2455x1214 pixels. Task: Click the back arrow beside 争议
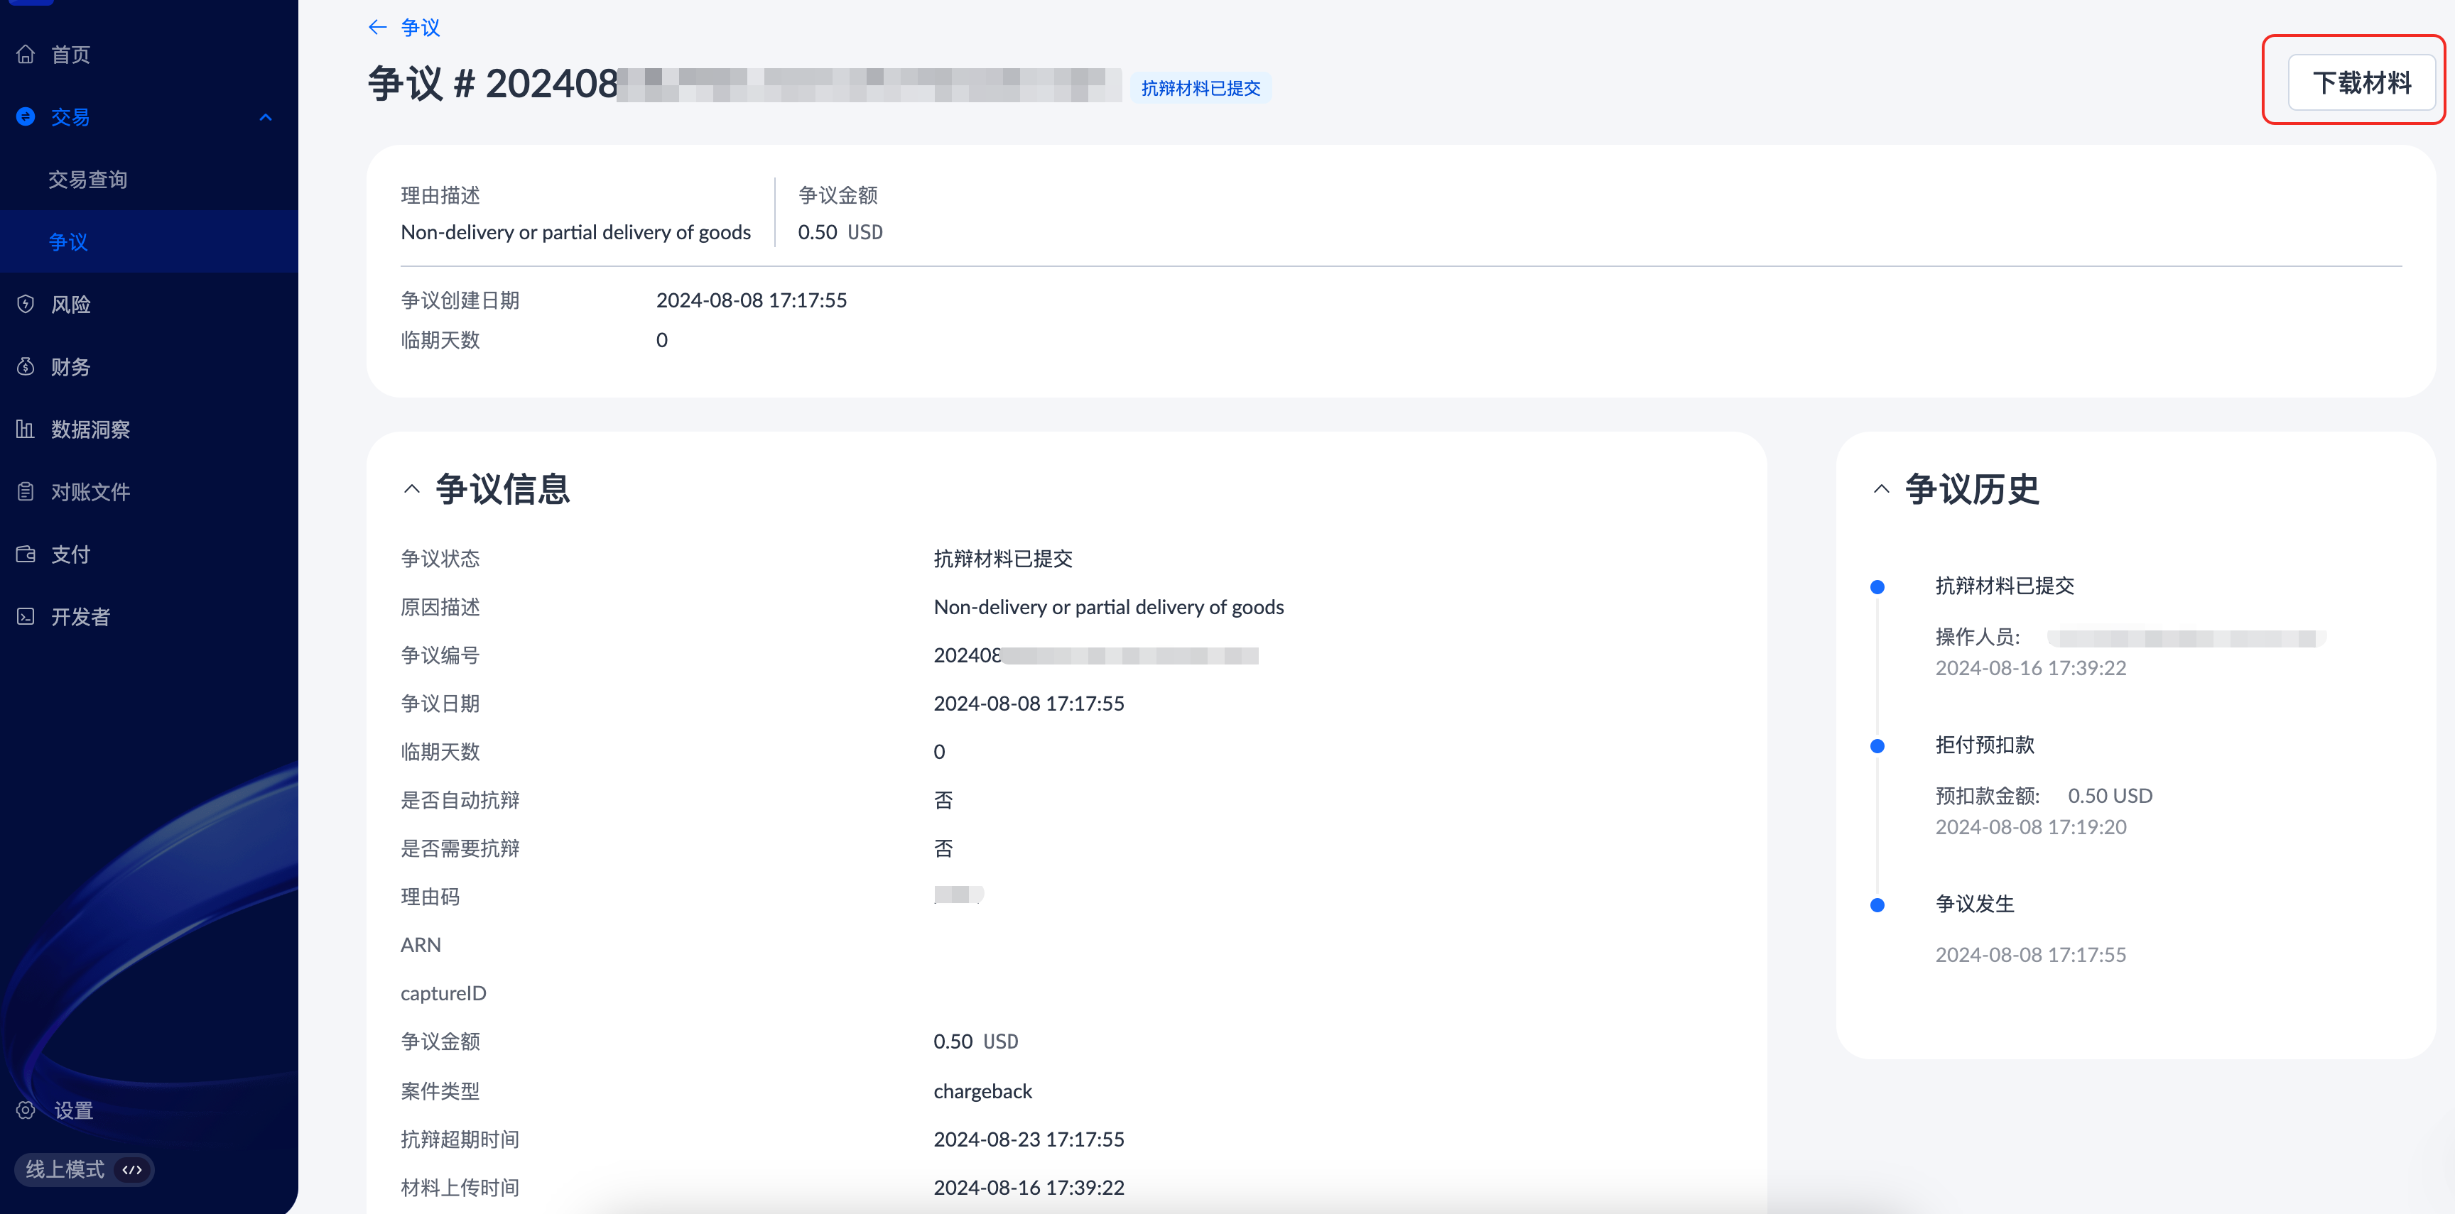pyautogui.click(x=377, y=27)
